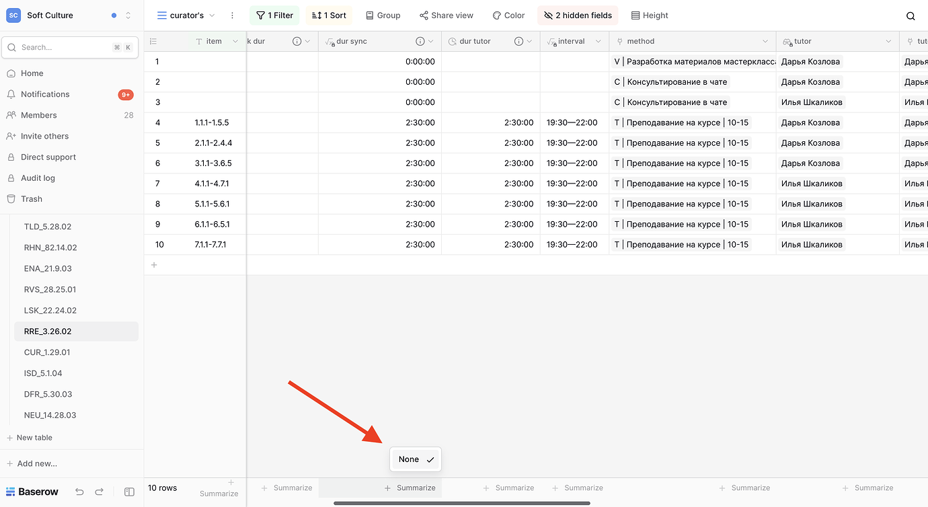Open the view options three-dot menu
Image resolution: width=928 pixels, height=507 pixels.
point(233,15)
